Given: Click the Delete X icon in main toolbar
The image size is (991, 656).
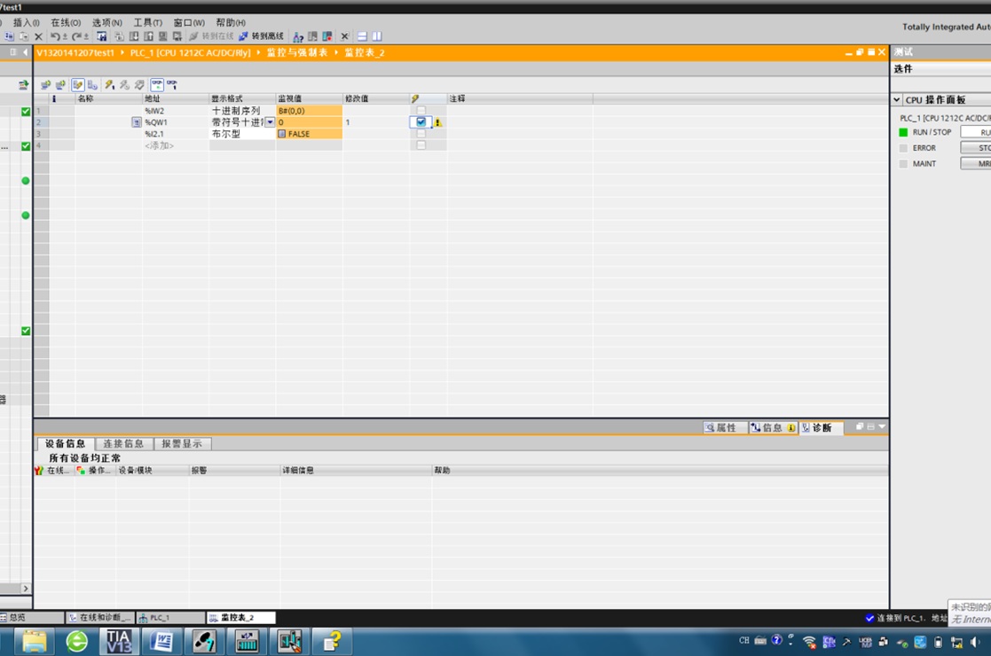Looking at the screenshot, I should point(38,36).
